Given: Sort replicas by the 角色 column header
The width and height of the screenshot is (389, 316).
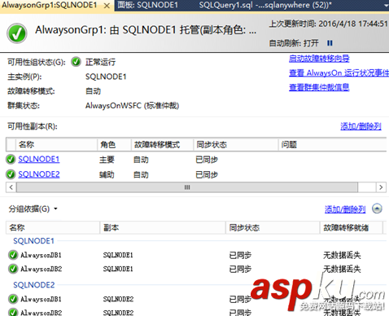Looking at the screenshot, I should click(x=114, y=144).
